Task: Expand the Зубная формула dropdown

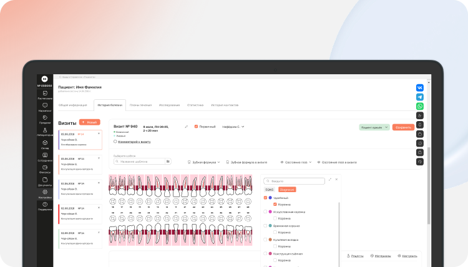Action: [x=204, y=162]
